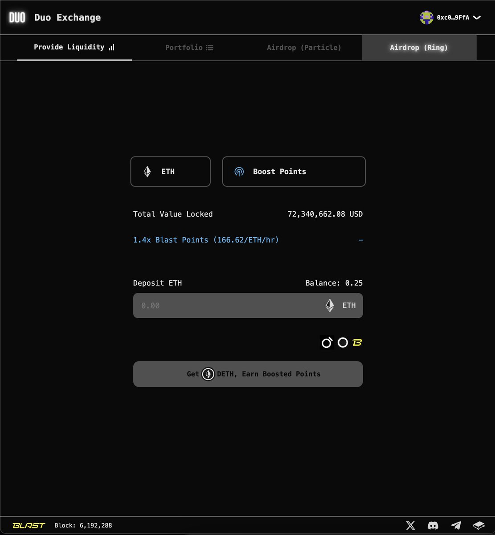
Task: Open the Portfolio tab
Action: [x=189, y=47]
